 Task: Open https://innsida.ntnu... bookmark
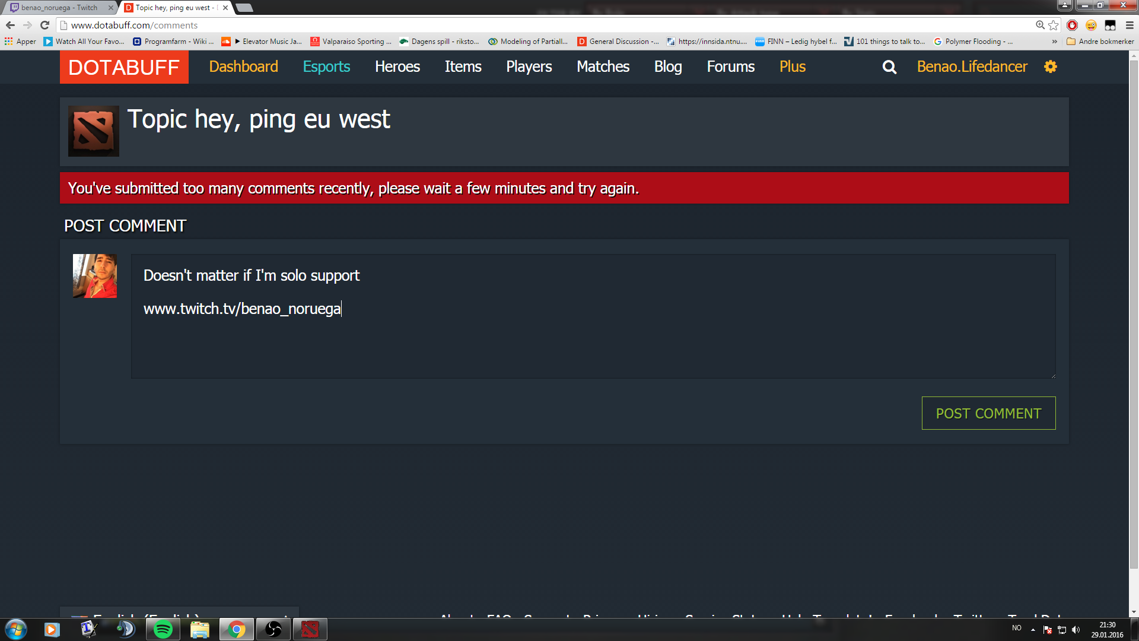pos(707,41)
